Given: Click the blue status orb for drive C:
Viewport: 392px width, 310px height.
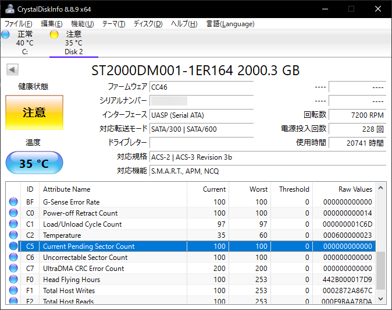Looking at the screenshot, I should coord(5,34).
